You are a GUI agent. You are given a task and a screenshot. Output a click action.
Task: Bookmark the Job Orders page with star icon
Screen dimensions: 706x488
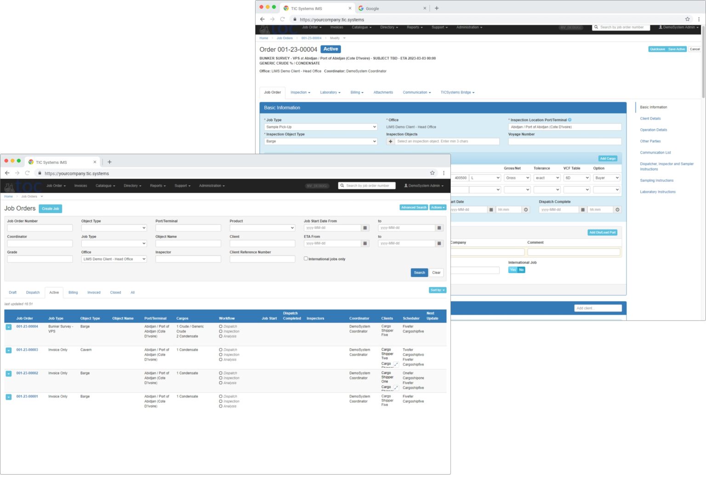pos(432,173)
